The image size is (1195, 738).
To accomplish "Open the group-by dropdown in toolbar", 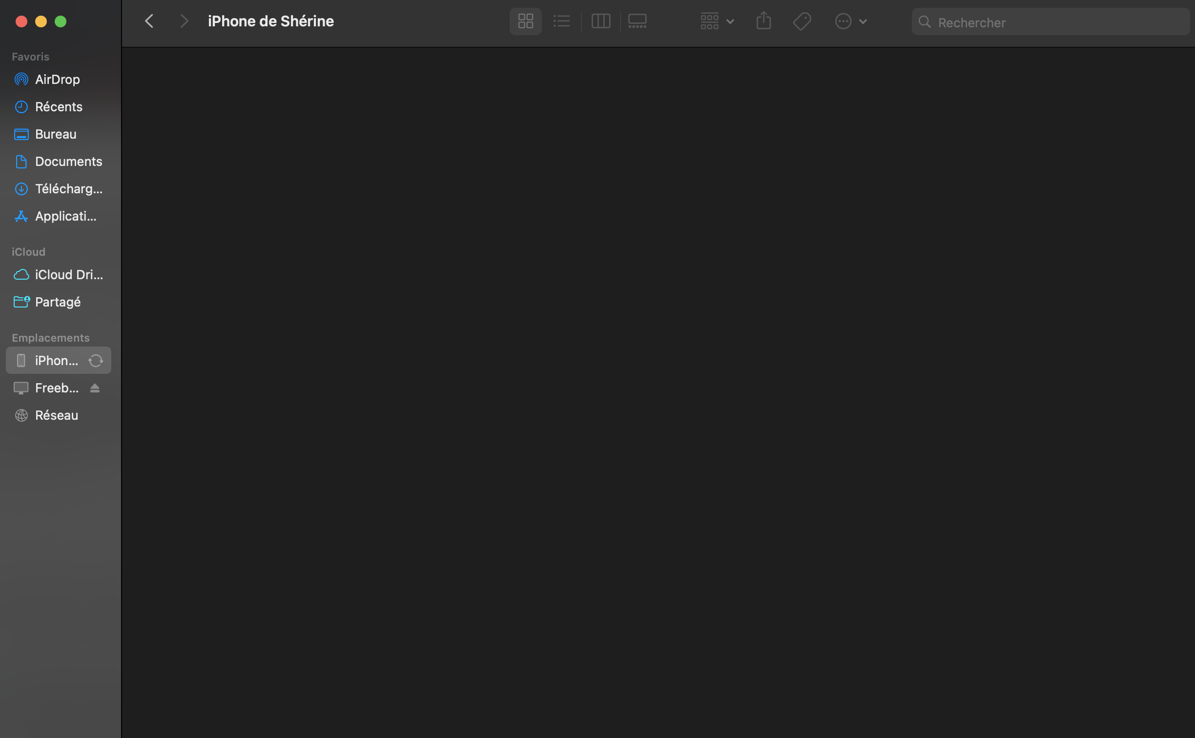I will (717, 21).
